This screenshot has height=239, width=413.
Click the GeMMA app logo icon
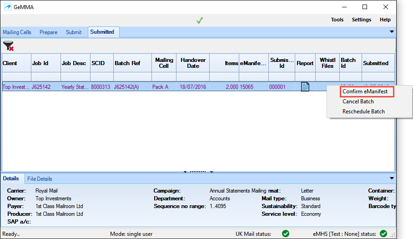[8, 7]
